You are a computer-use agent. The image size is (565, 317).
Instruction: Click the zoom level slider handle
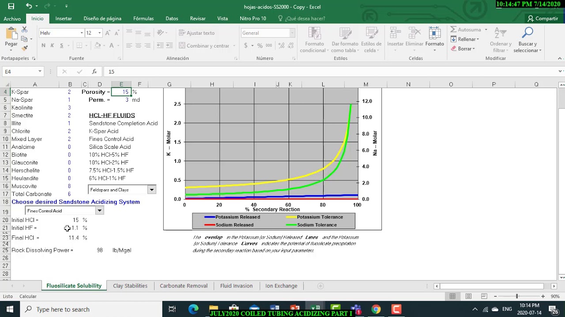517,296
